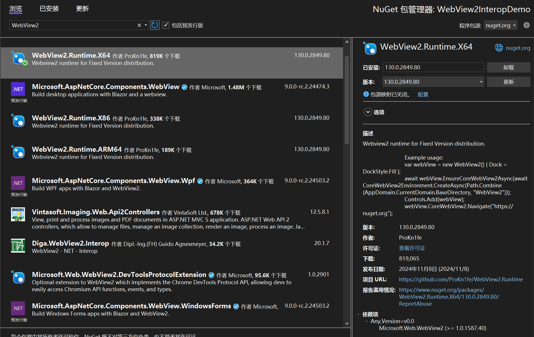Open the nuget.org package source dropdown
The height and width of the screenshot is (337, 534).
point(501,25)
